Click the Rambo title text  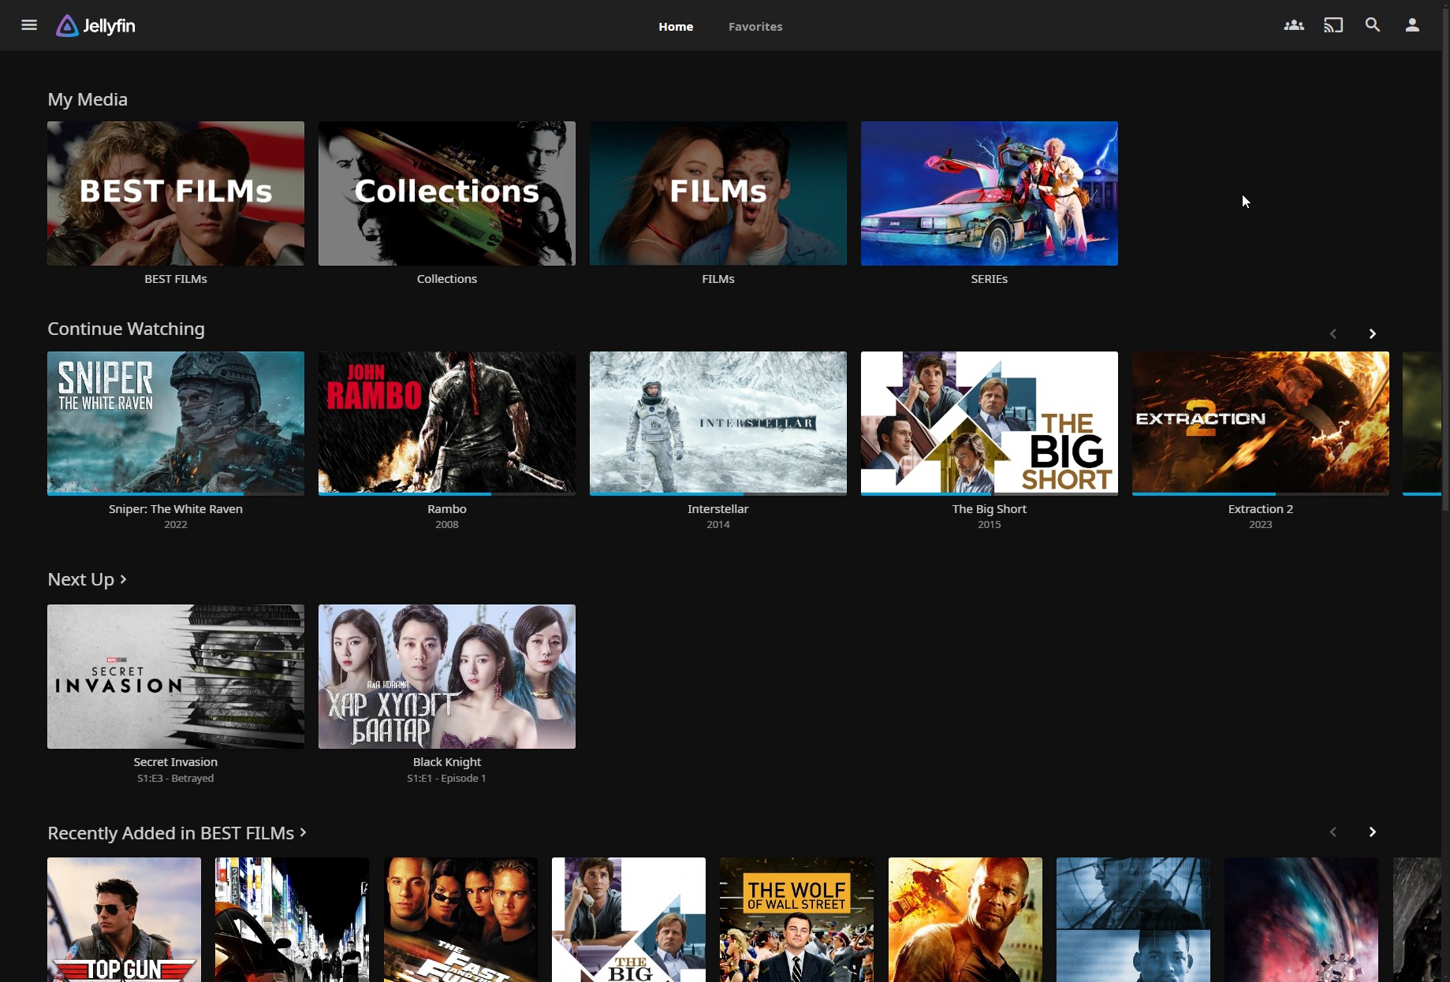pos(447,509)
